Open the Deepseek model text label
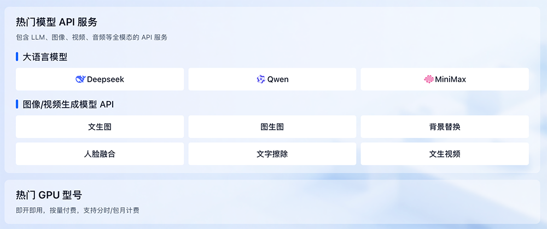Viewport: 547px width, 229px height. click(x=106, y=79)
